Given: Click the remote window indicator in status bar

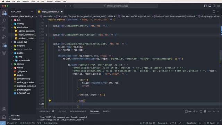Looking at the screenshot, I should [x=3, y=123].
